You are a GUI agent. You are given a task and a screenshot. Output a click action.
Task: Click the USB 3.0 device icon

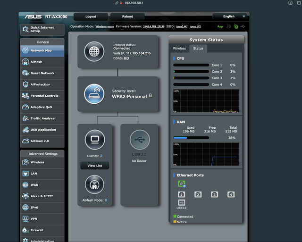[140, 140]
